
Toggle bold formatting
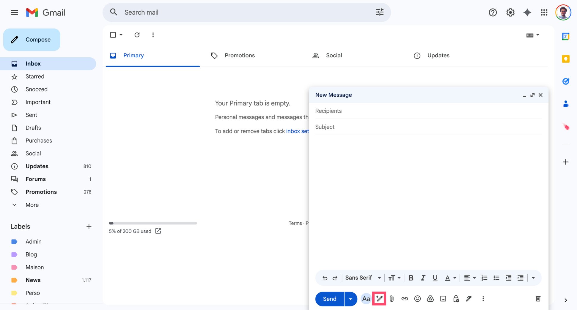click(x=411, y=278)
